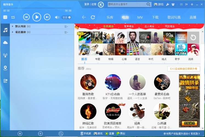Skip to the previous track
Screen dimensions: 205x137
26,17
